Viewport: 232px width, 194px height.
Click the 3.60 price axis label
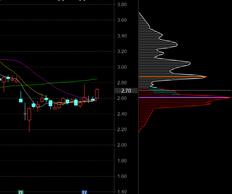click(x=122, y=20)
